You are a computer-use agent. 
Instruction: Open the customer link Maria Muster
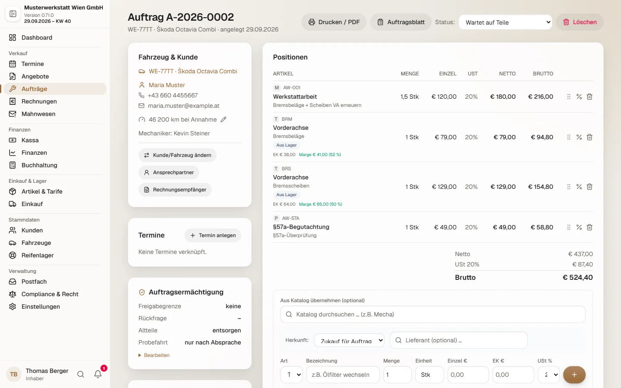(167, 85)
